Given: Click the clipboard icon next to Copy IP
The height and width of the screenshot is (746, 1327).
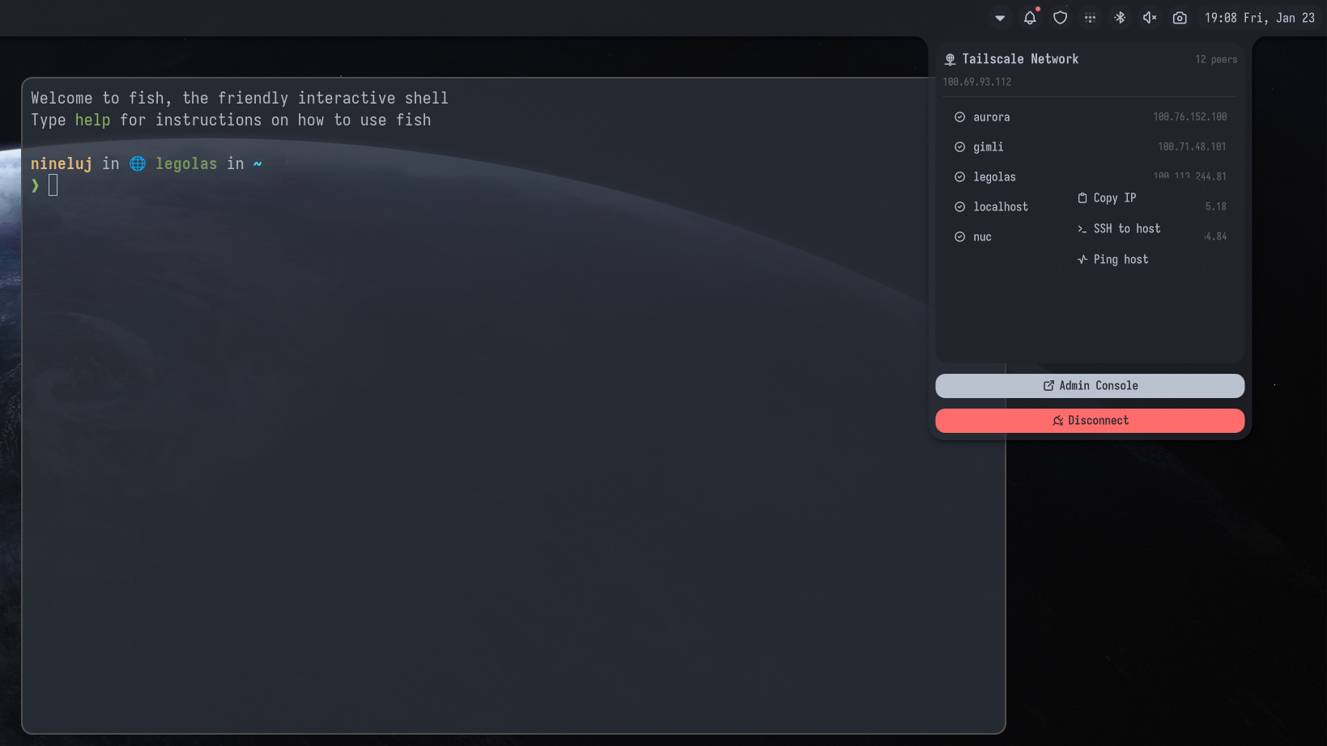Looking at the screenshot, I should click(1082, 198).
